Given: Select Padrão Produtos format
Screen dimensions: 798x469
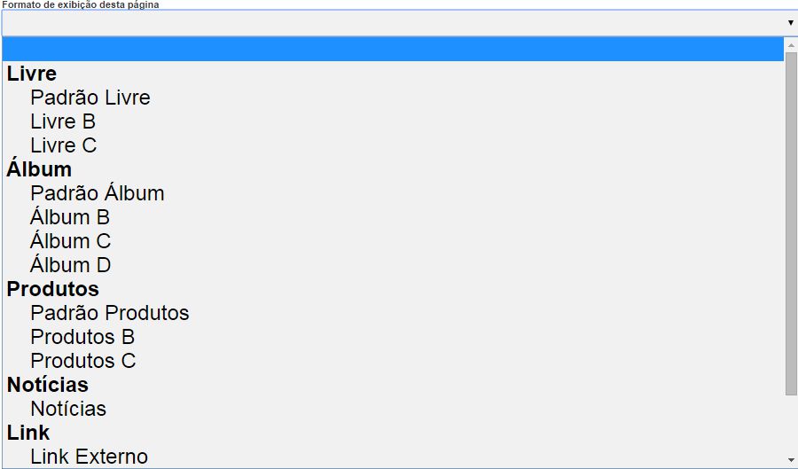Looking at the screenshot, I should coord(110,313).
